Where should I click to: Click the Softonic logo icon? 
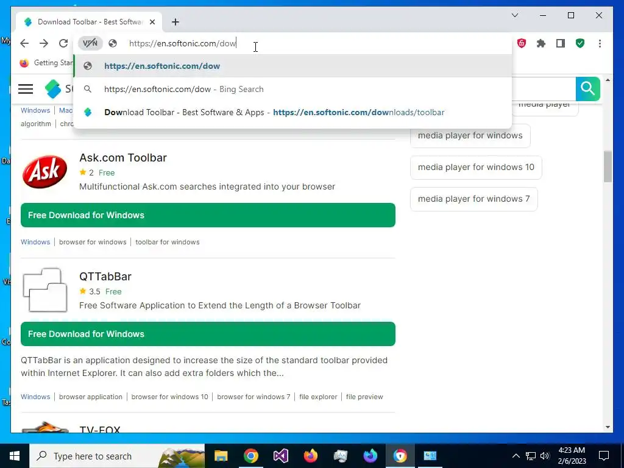click(x=53, y=89)
